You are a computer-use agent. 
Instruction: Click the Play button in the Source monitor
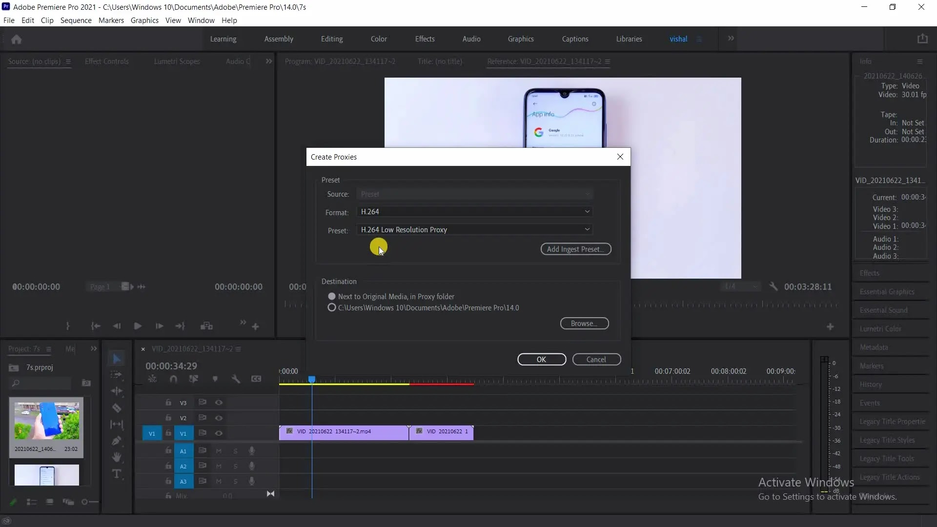click(138, 326)
